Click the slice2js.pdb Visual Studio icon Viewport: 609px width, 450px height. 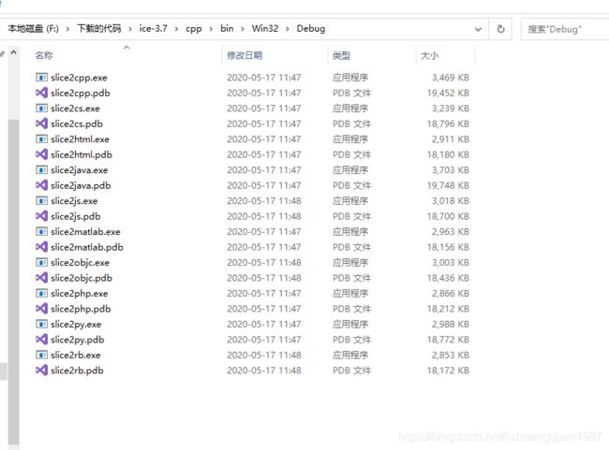41,216
